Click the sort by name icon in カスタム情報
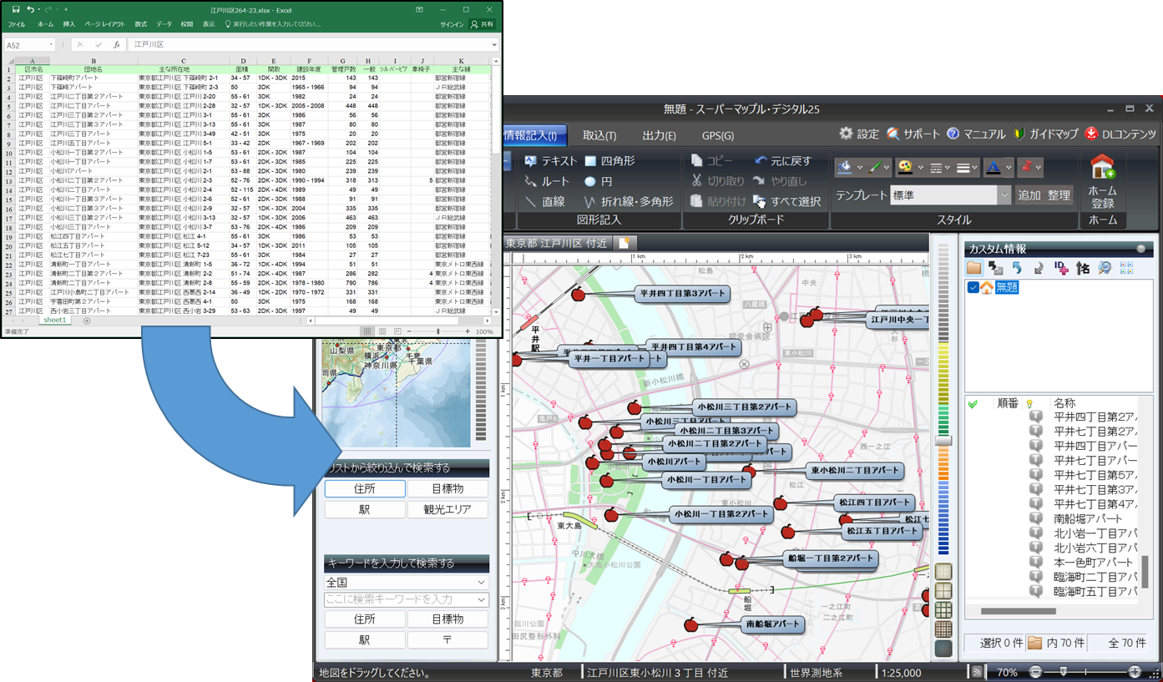This screenshot has height=682, width=1163. pos(1083,268)
